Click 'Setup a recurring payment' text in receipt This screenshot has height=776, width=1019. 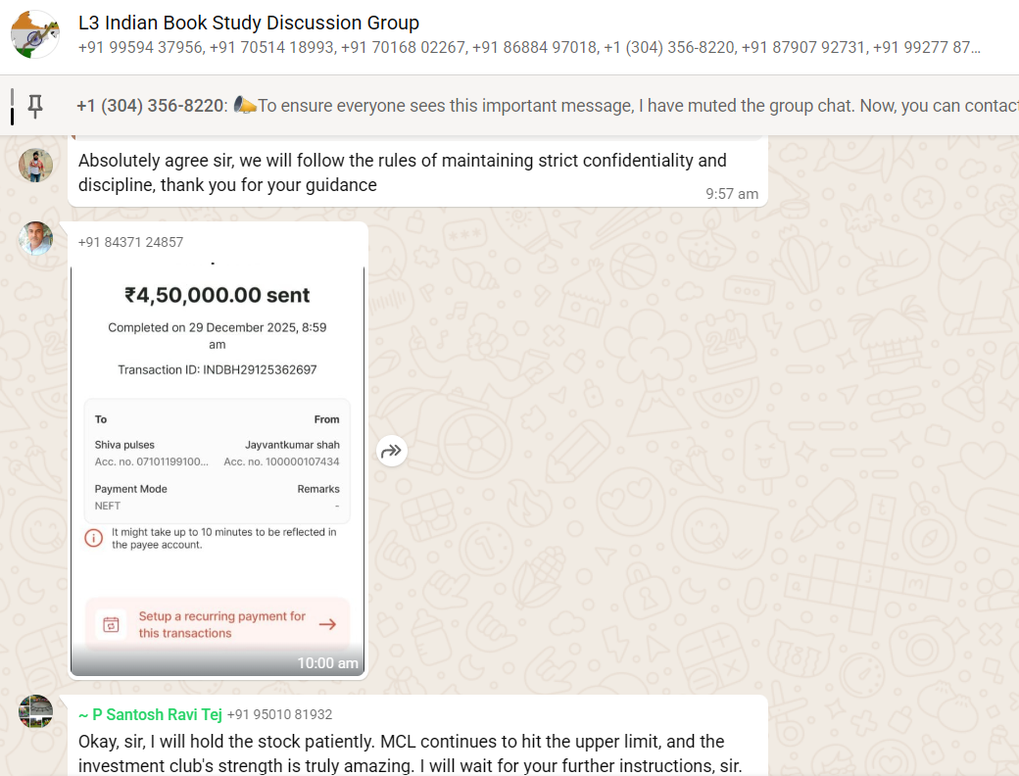click(221, 624)
